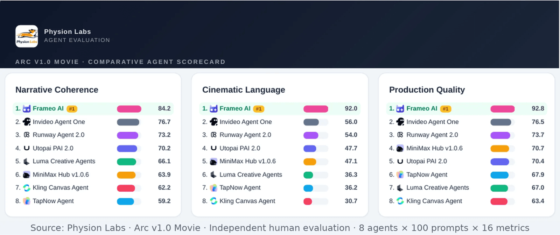Click Frameo AI pink bar in Narrative Coherence

(129, 109)
